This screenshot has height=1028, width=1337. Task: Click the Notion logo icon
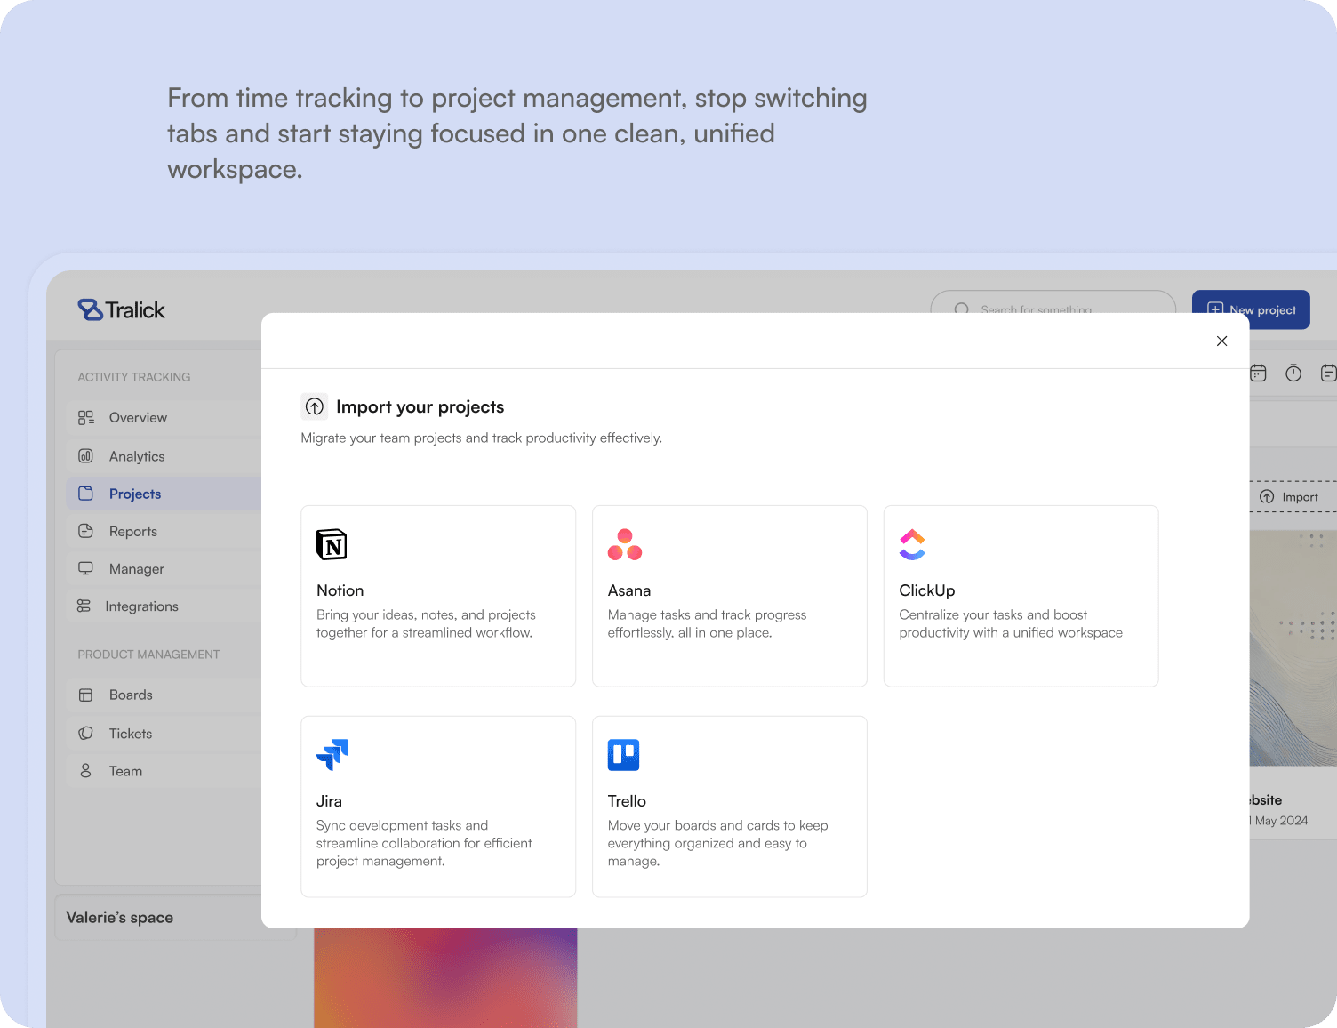click(x=332, y=544)
